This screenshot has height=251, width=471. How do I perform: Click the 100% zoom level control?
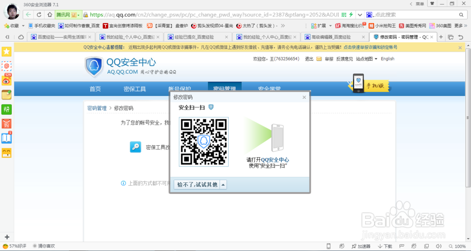click(x=457, y=246)
